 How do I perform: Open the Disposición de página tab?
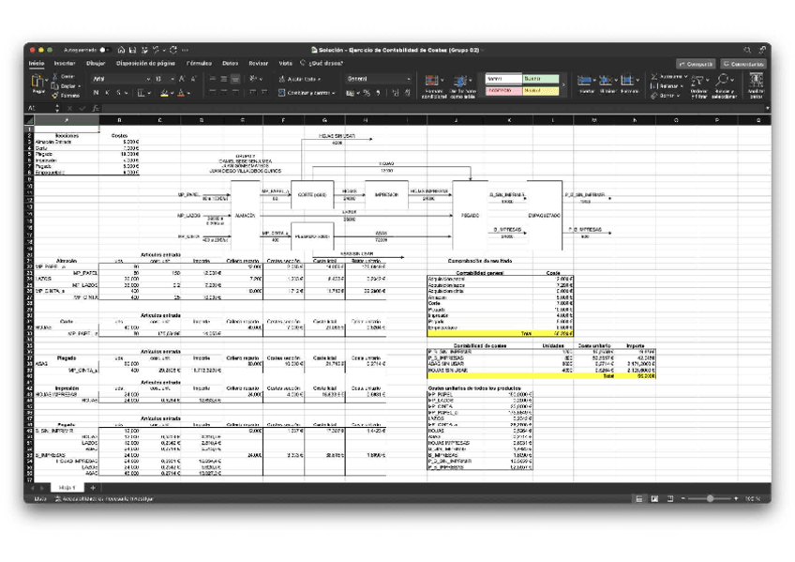pos(145,63)
